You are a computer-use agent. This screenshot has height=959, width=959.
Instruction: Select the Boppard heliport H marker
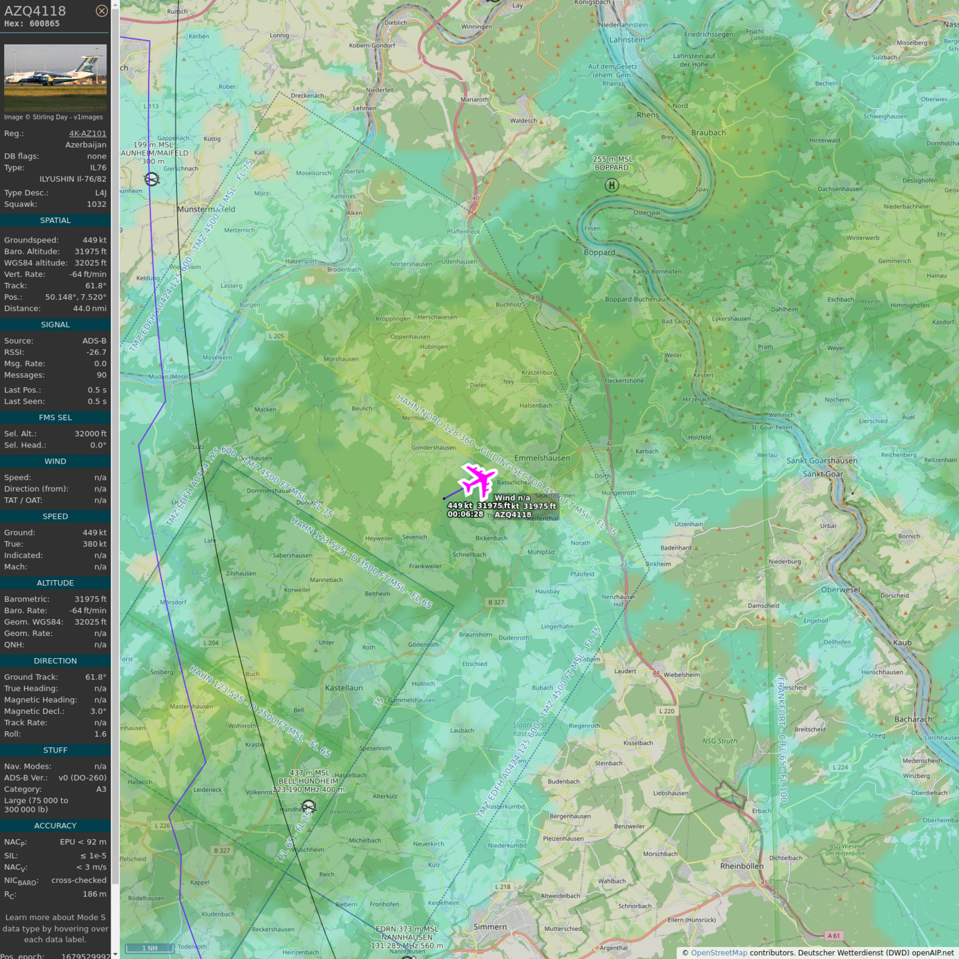[611, 185]
